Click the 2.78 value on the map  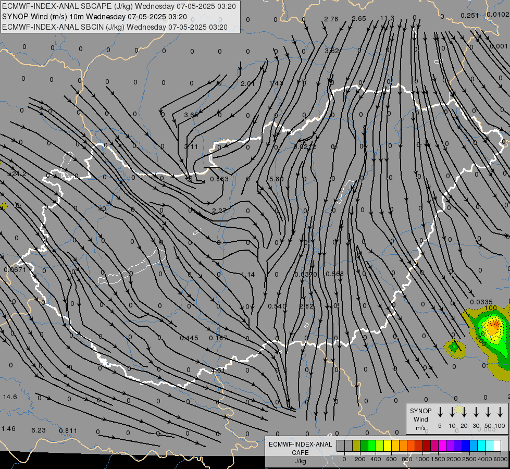pyautogui.click(x=331, y=19)
